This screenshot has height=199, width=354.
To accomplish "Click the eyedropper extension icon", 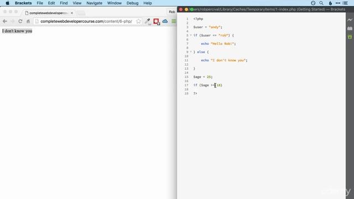I will coord(148,22).
